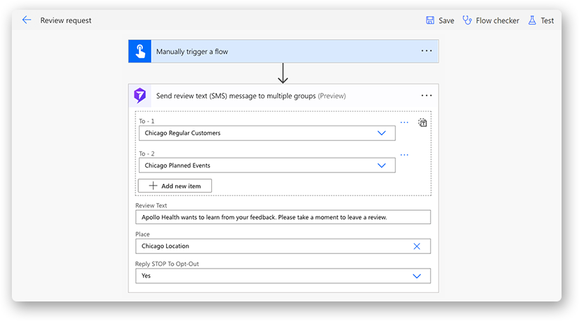Viewport: 579px width, 321px height.
Task: Click the back arrow icon
Action: (27, 20)
